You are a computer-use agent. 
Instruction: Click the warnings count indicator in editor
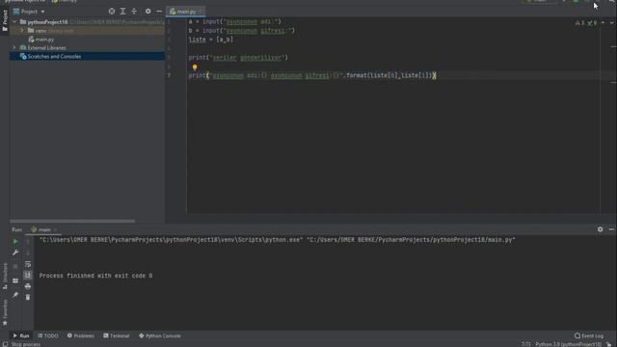pos(580,23)
